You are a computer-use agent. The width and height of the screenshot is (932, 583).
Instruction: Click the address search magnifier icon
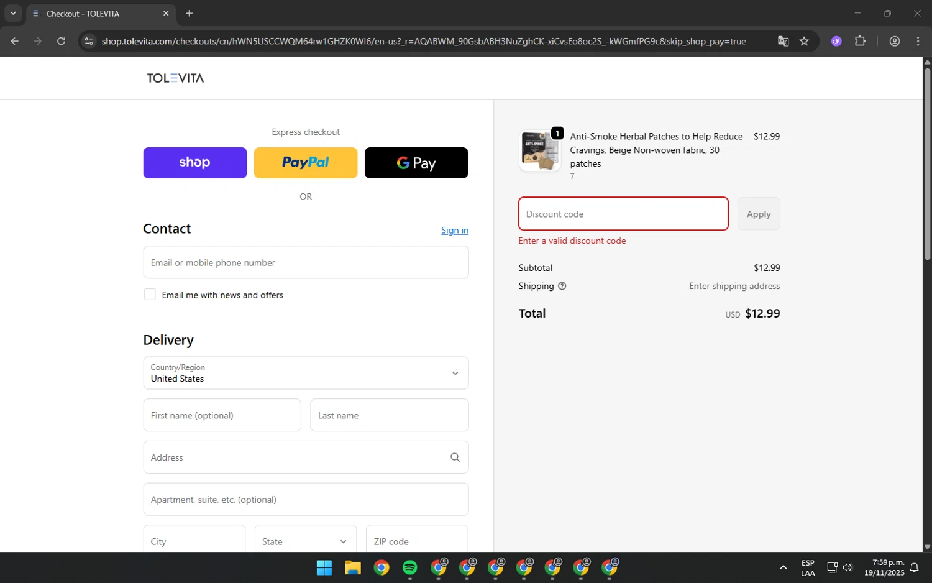(x=455, y=457)
